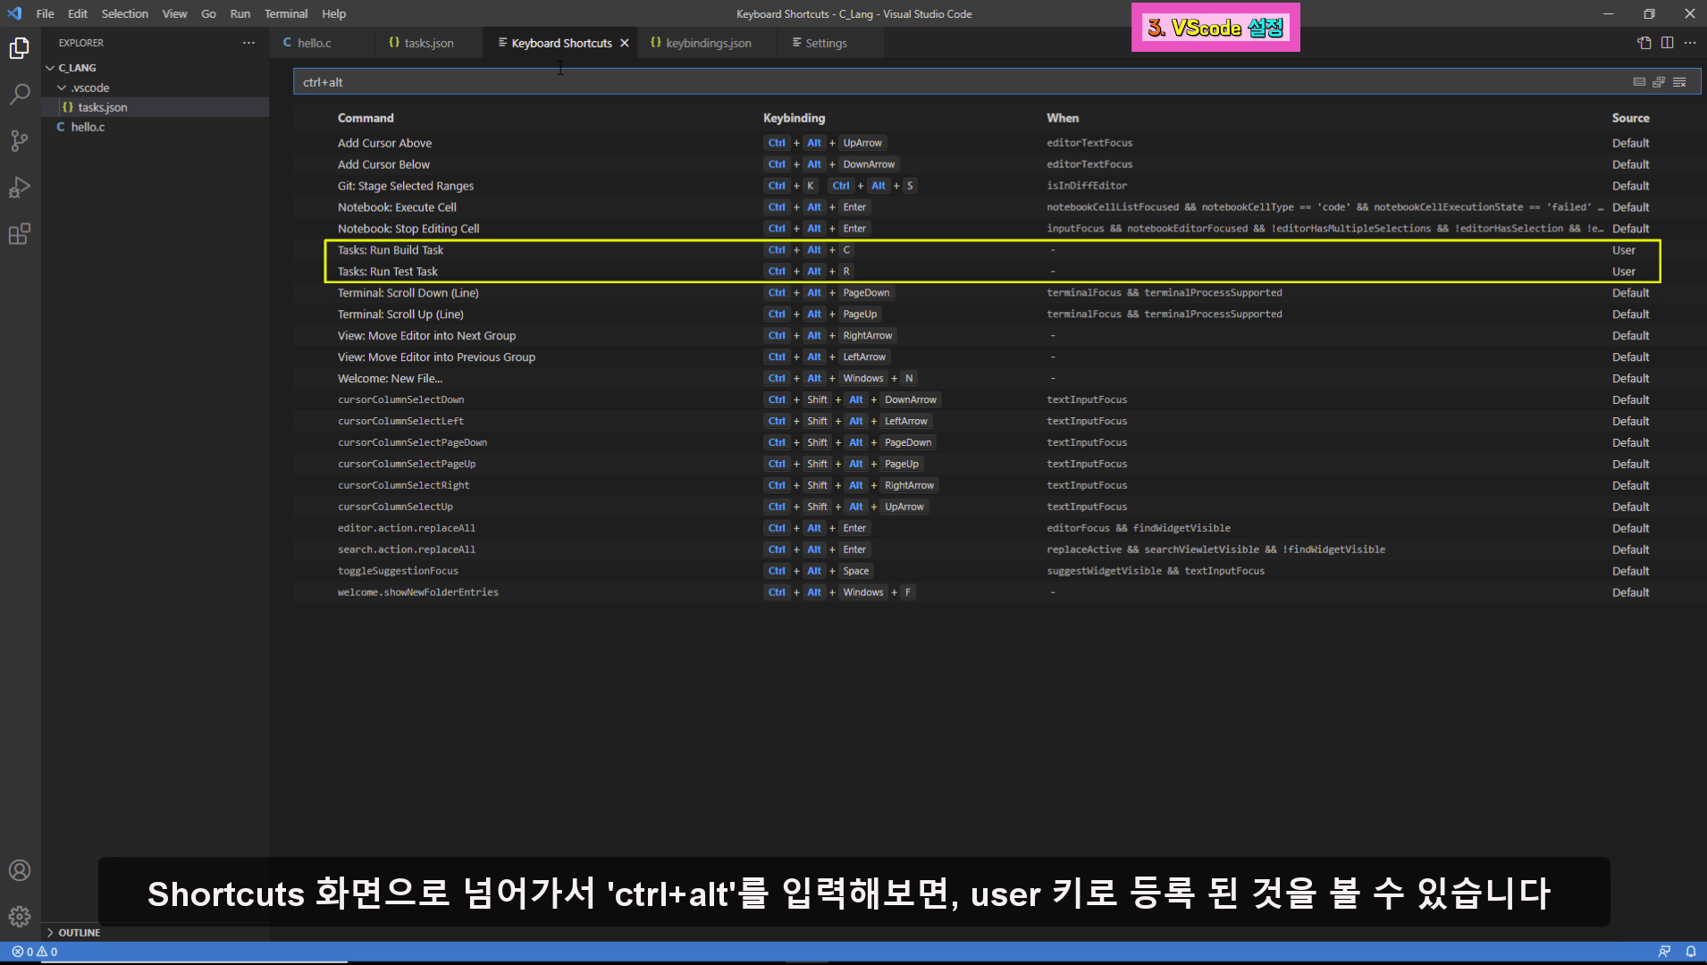
Task: Click the EXPLORER panel title
Action: 81,43
